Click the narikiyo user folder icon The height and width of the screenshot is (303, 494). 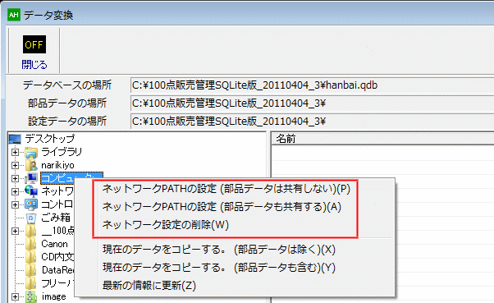[31, 165]
